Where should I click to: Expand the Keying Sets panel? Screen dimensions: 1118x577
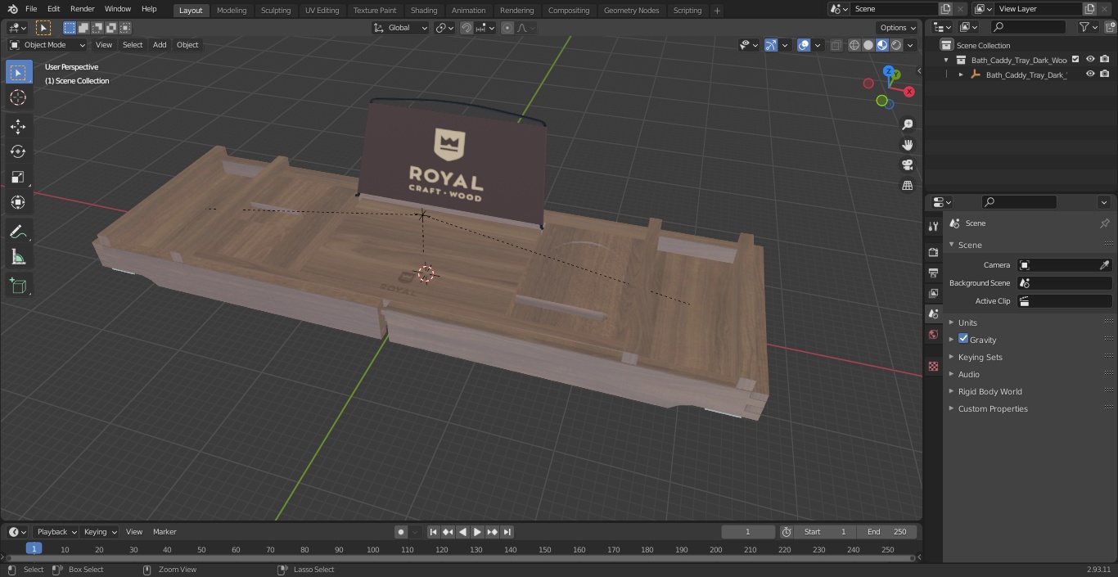(980, 357)
